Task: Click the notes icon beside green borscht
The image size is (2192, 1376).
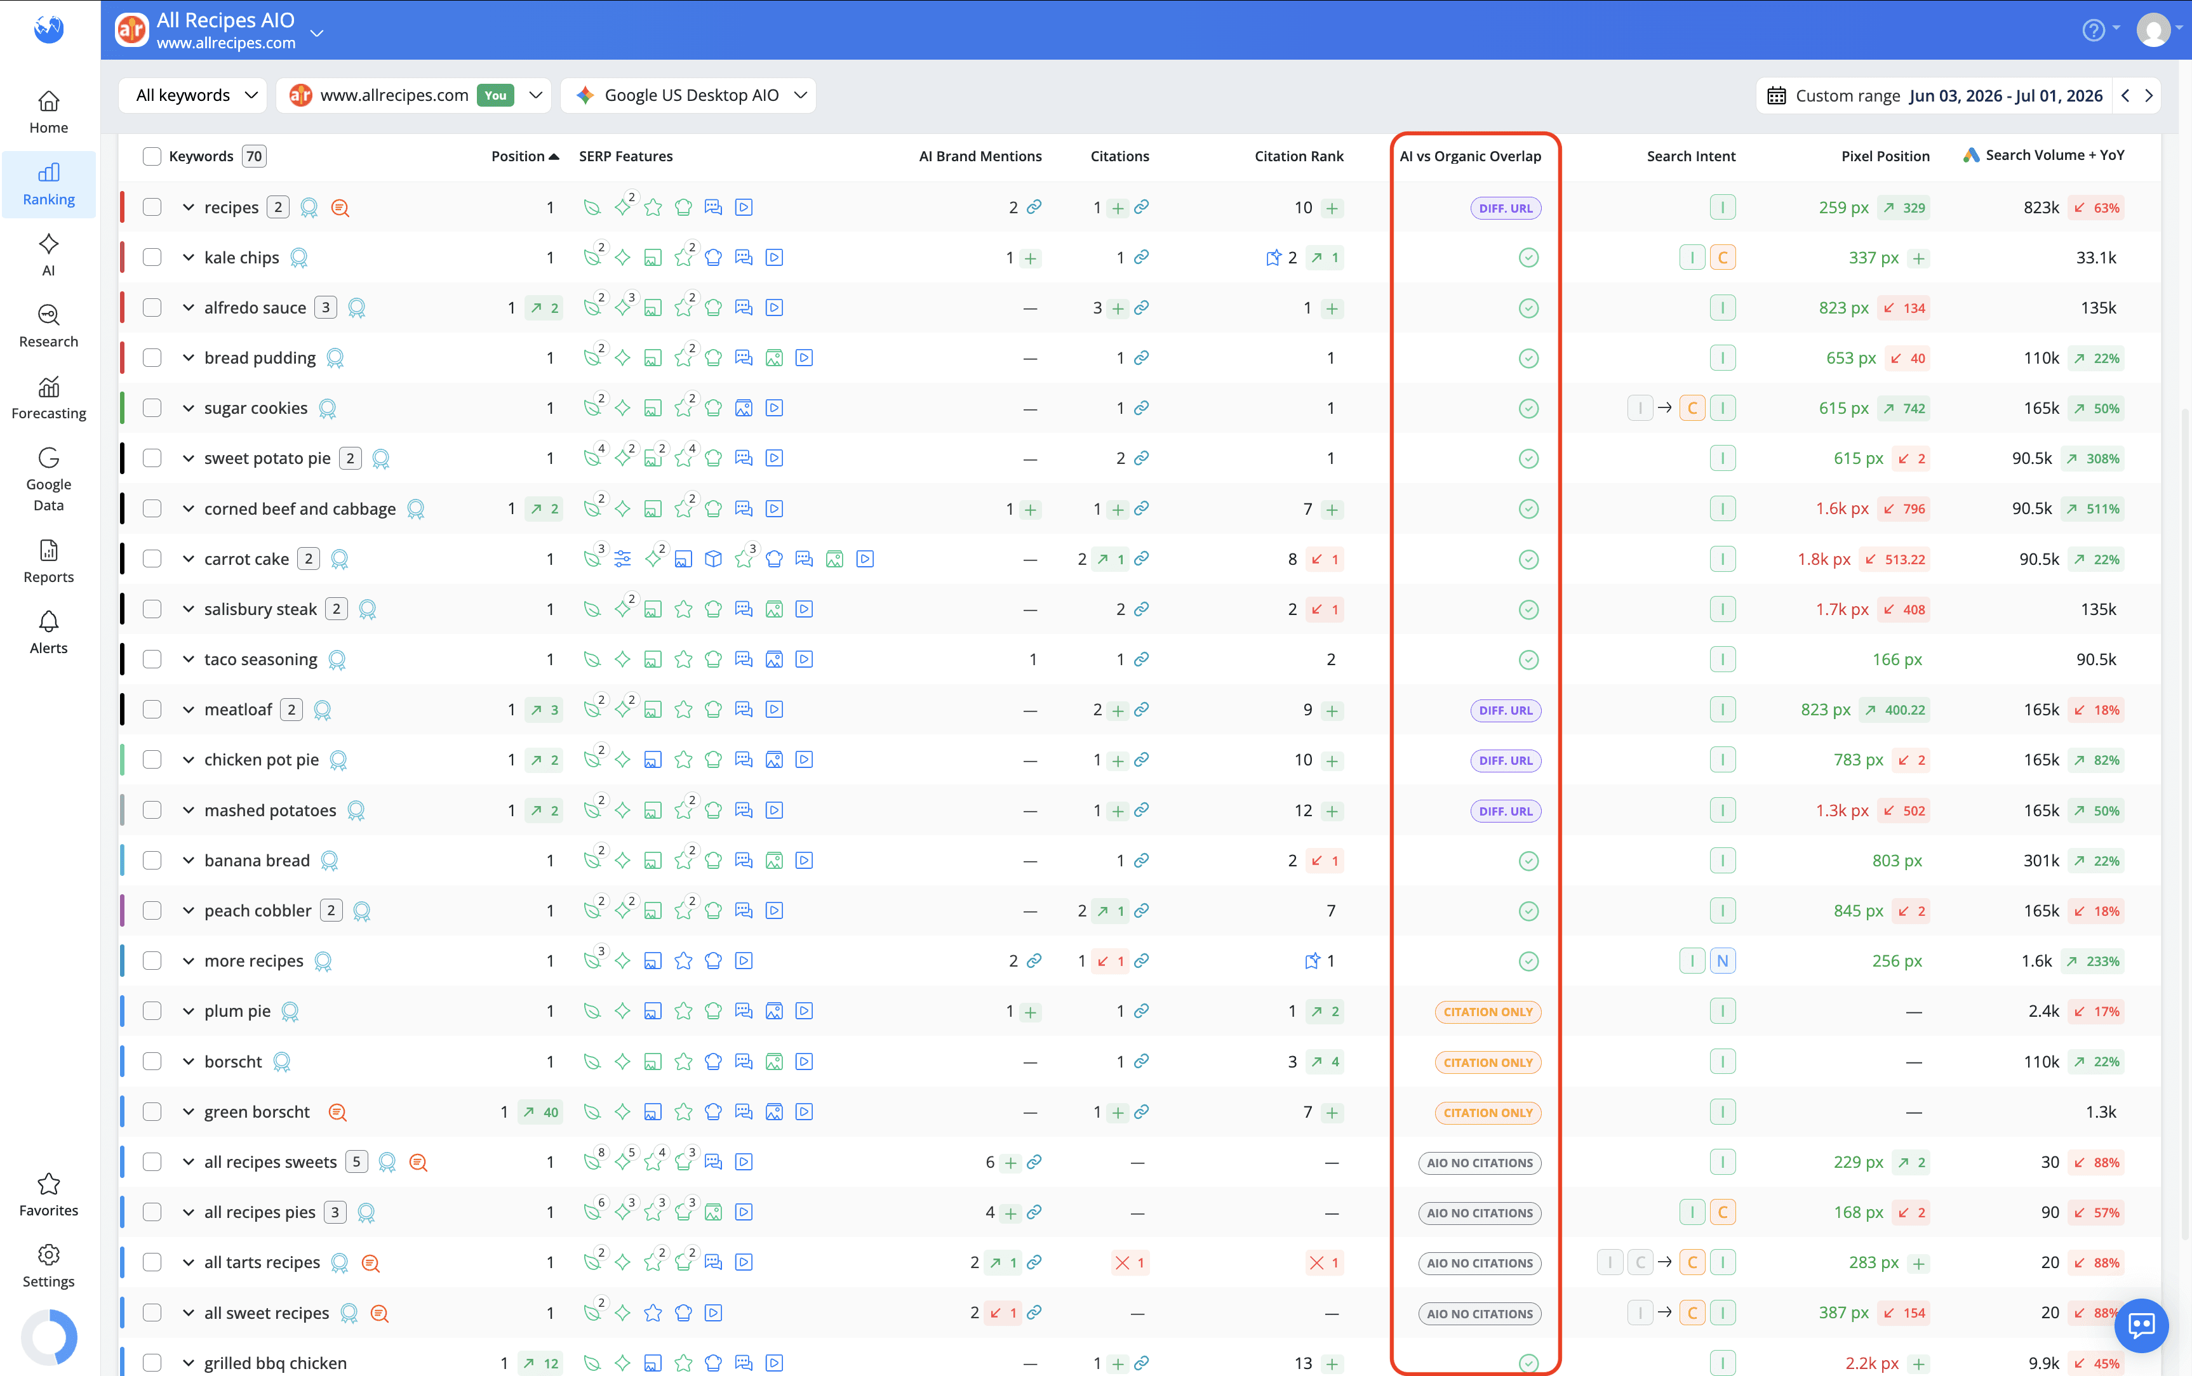Action: [x=337, y=1112]
